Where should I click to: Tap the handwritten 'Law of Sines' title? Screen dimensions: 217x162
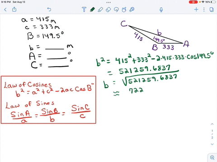[30, 104]
